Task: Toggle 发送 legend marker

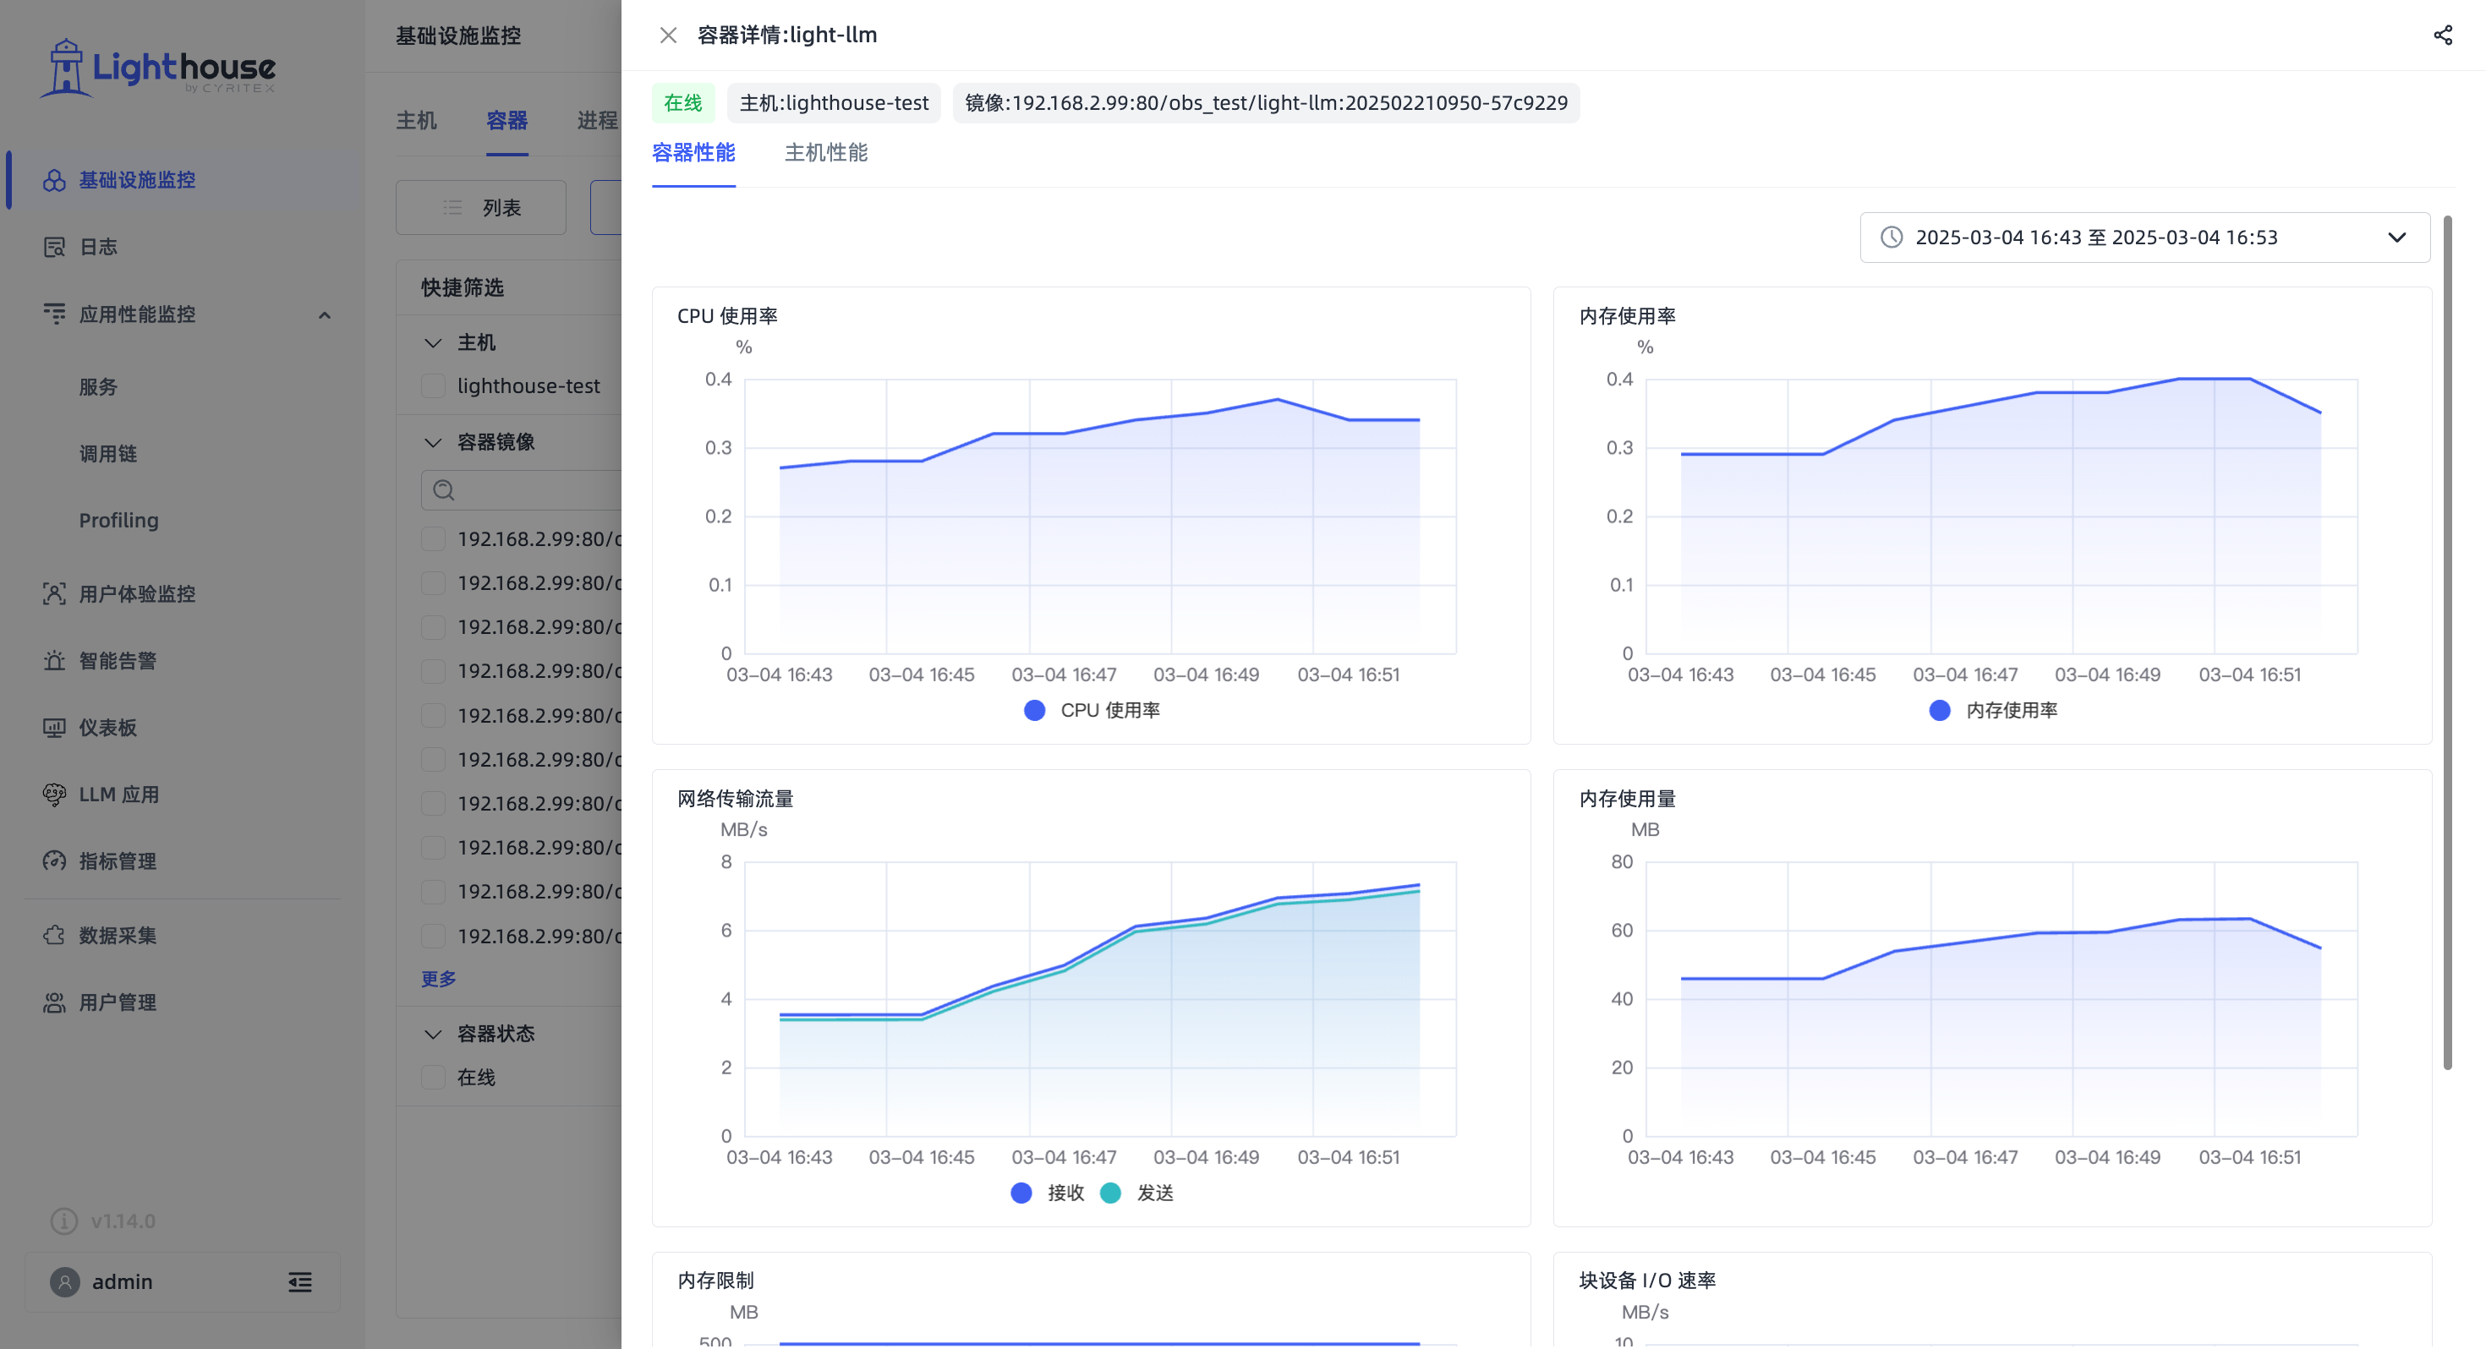Action: (x=1111, y=1193)
